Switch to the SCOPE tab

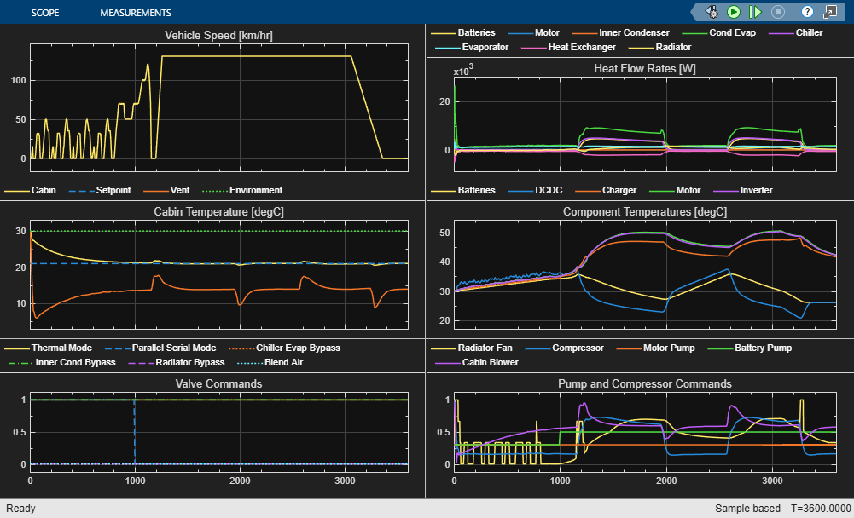pos(45,13)
